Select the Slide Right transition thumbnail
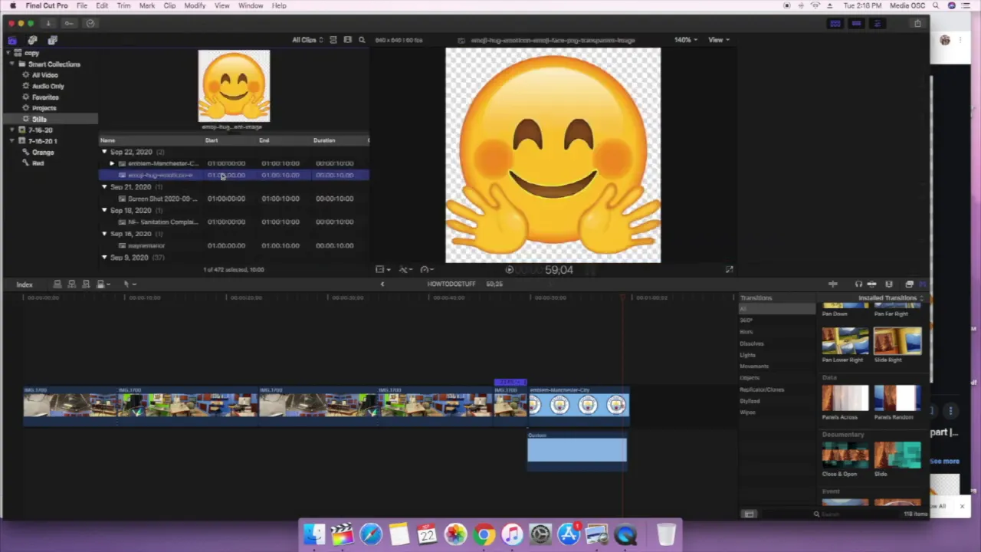 tap(897, 340)
